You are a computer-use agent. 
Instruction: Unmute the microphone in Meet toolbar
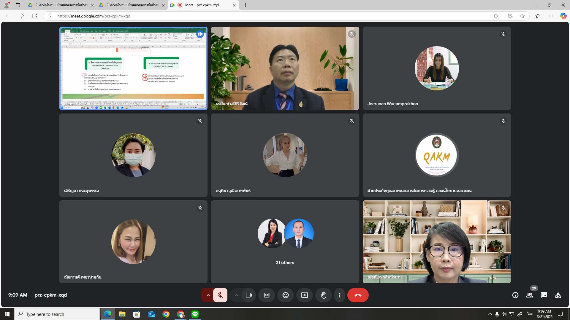[220, 295]
